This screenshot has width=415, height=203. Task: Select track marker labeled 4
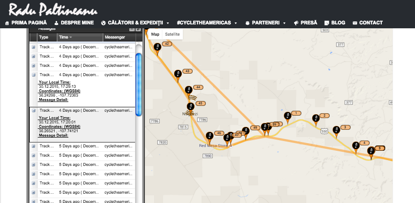[356, 146]
